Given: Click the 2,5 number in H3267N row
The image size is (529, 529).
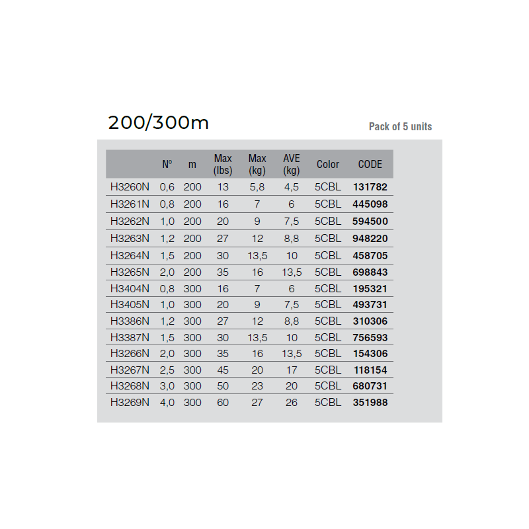Looking at the screenshot, I should coord(167,370).
